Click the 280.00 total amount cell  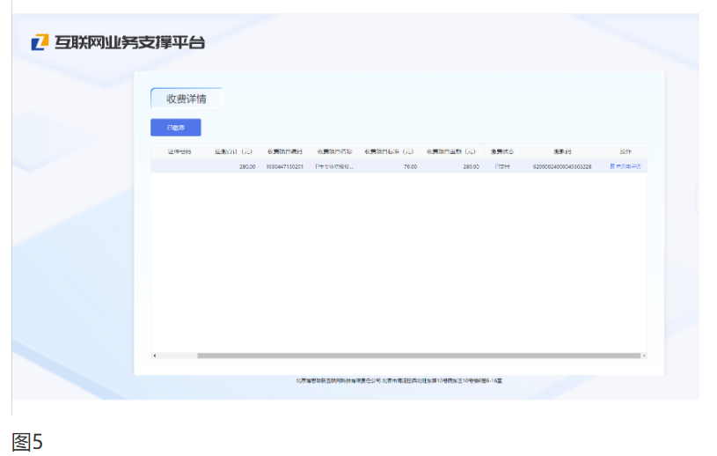[x=246, y=166]
